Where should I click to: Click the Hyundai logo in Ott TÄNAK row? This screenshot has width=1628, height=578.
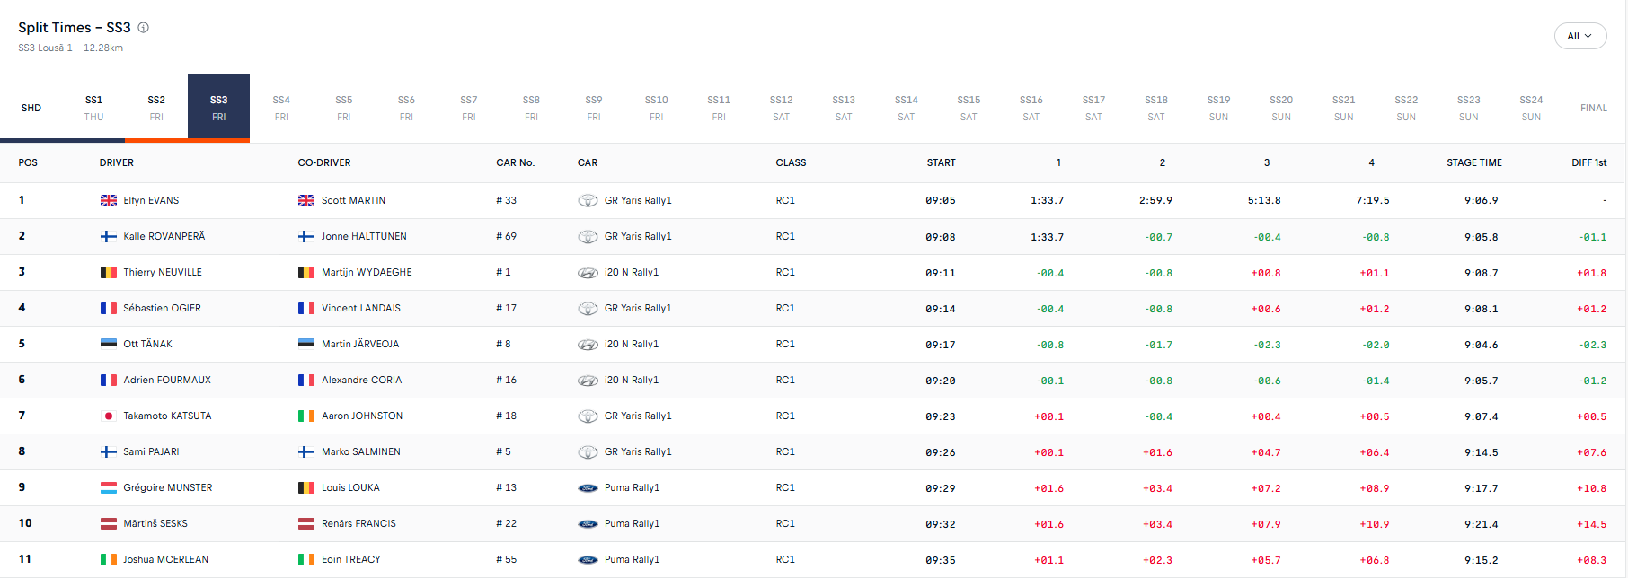pos(588,345)
